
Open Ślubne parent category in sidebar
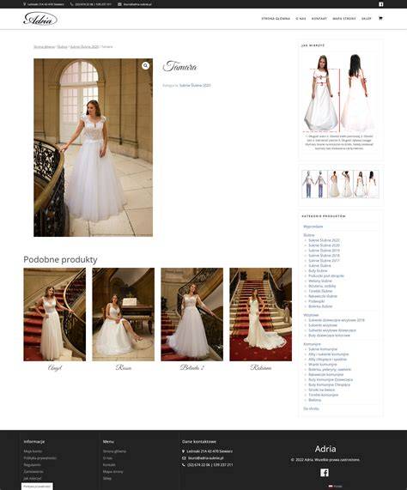click(x=309, y=235)
